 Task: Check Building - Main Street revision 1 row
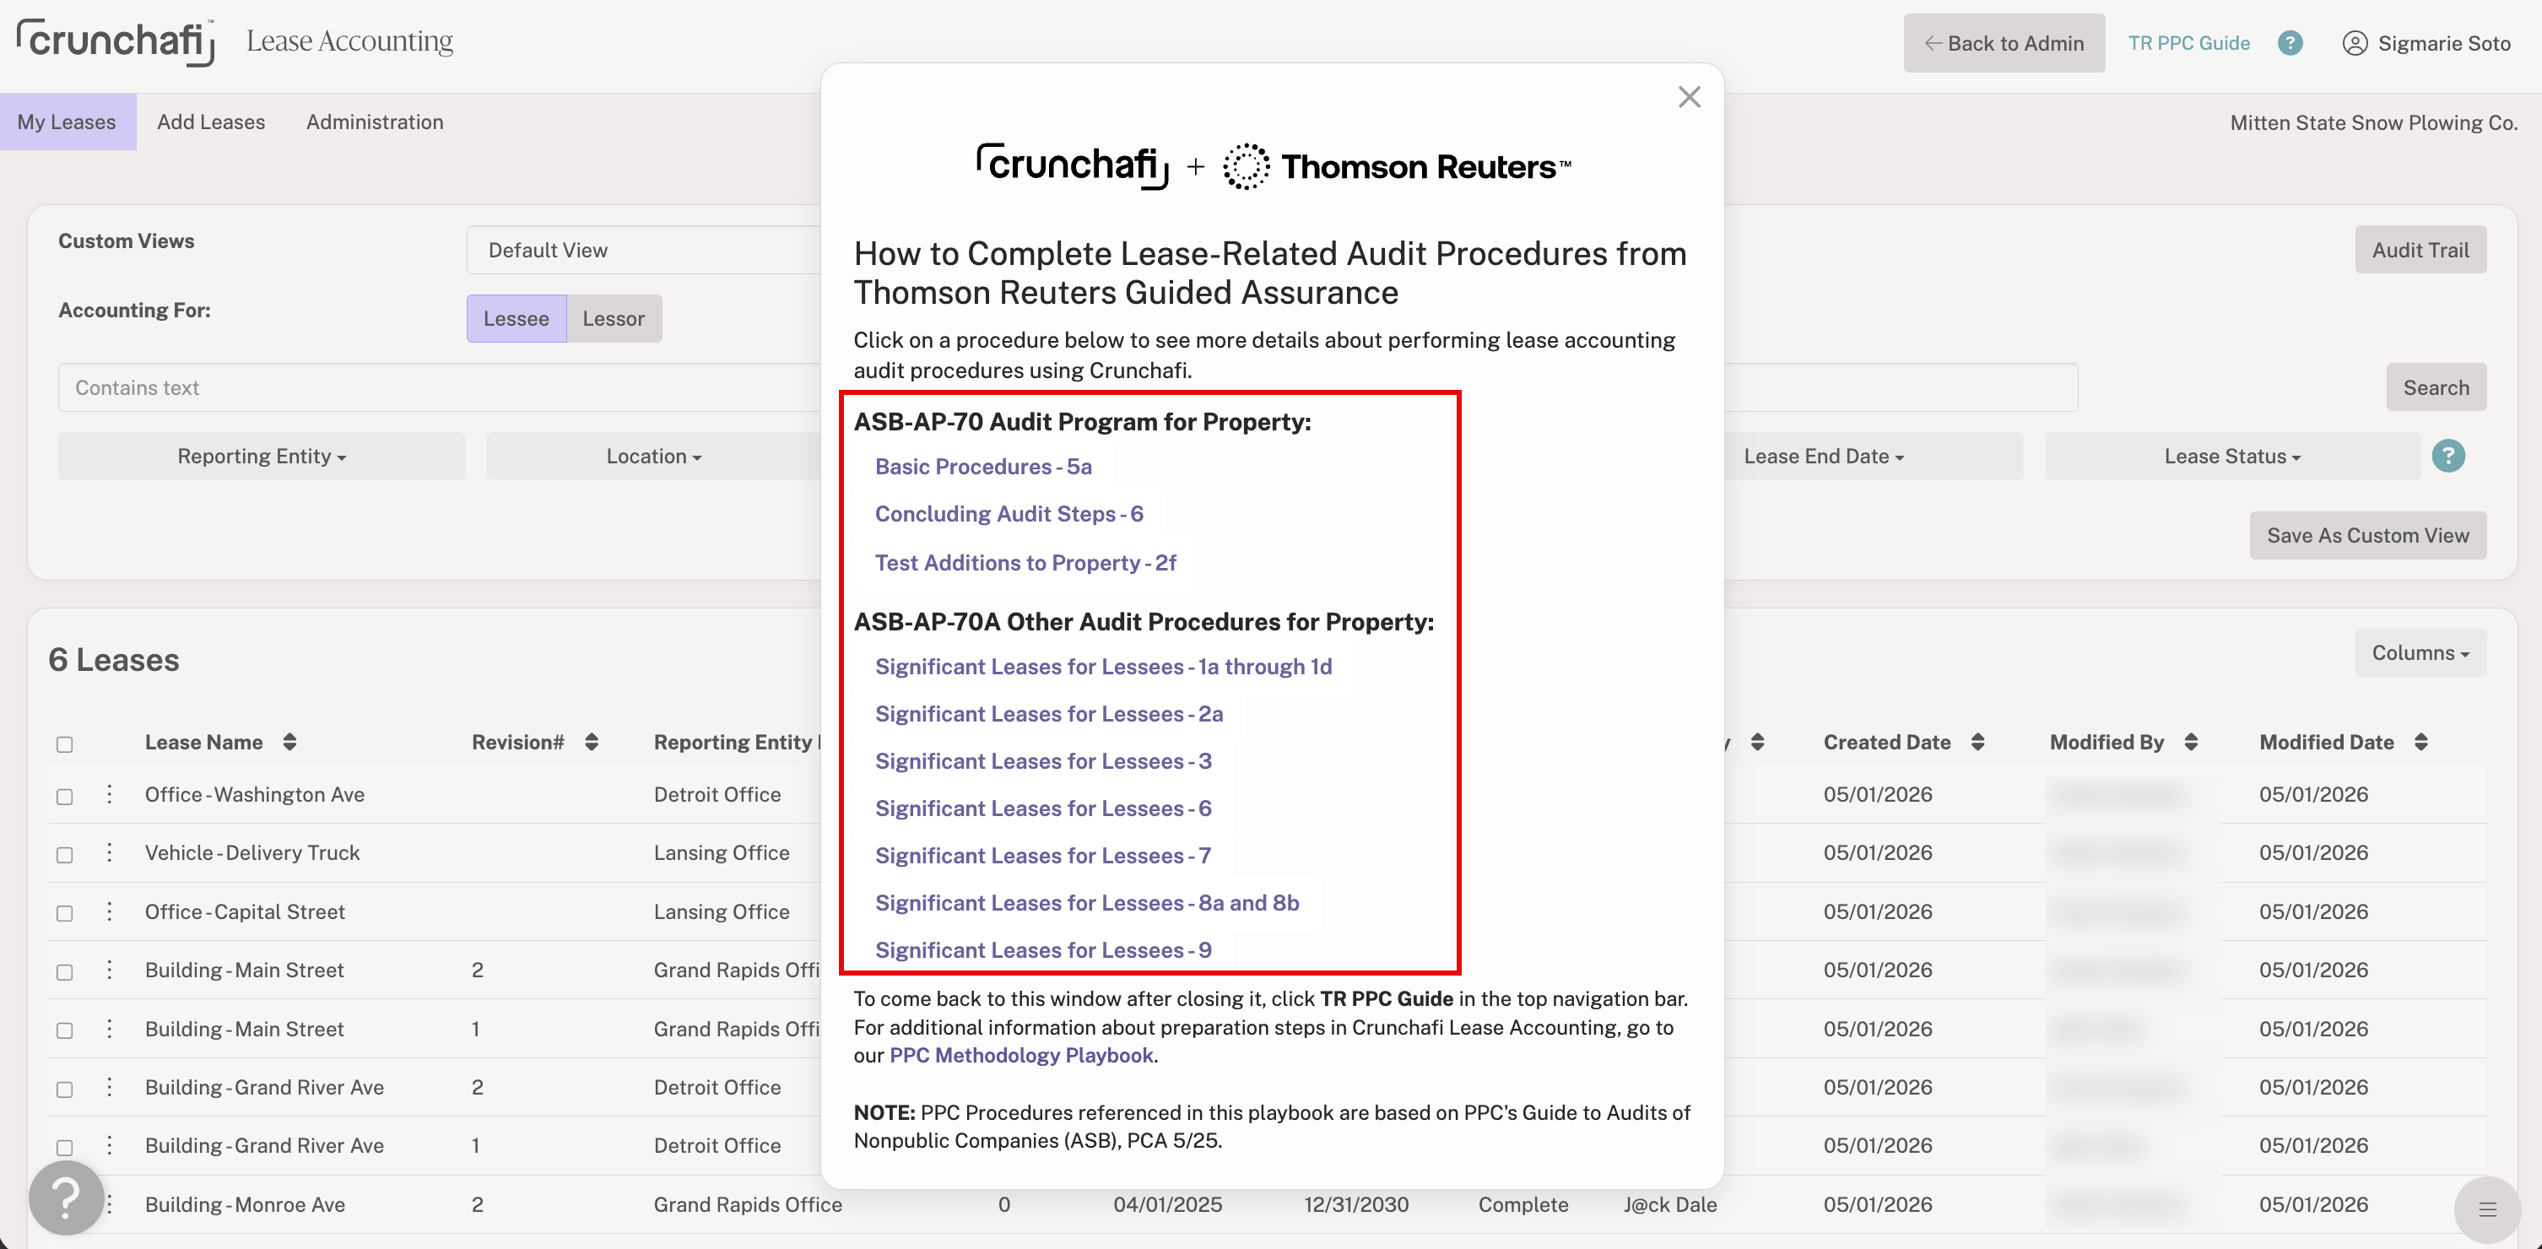(x=65, y=1030)
